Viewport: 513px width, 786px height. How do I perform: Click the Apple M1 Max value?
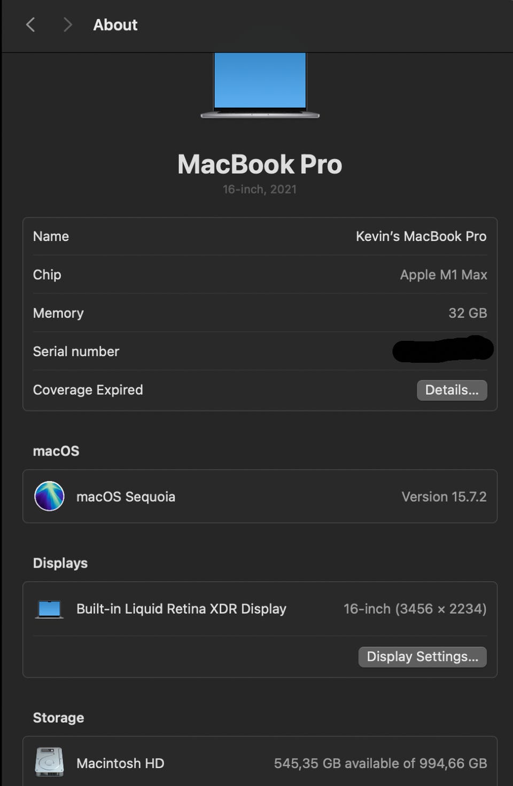(x=444, y=275)
